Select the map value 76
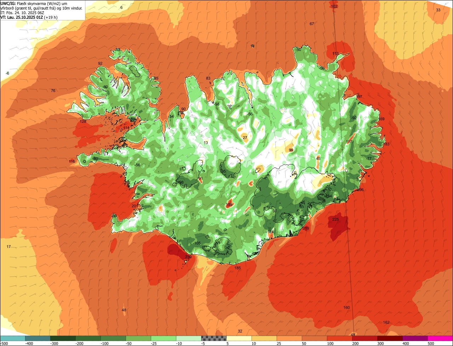 (x=53, y=91)
